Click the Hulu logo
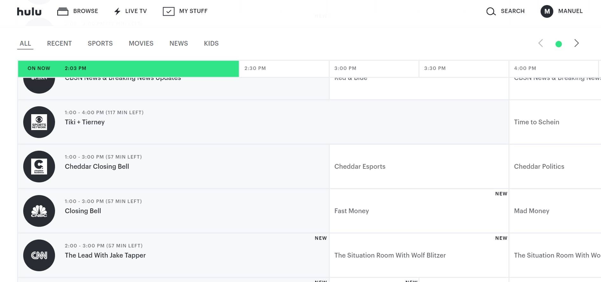The width and height of the screenshot is (601, 282). tap(29, 11)
